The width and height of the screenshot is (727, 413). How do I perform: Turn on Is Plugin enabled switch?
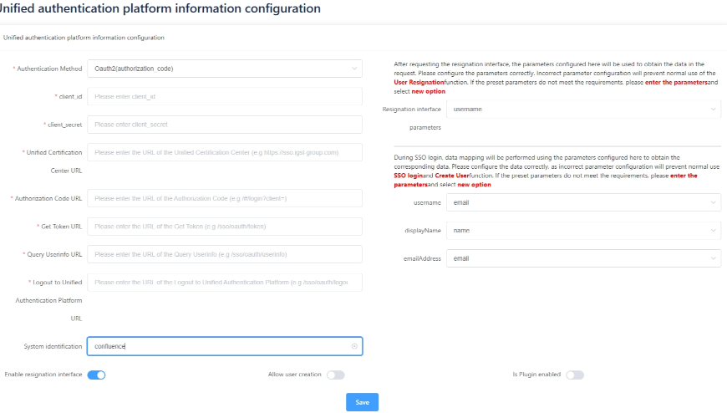(574, 375)
